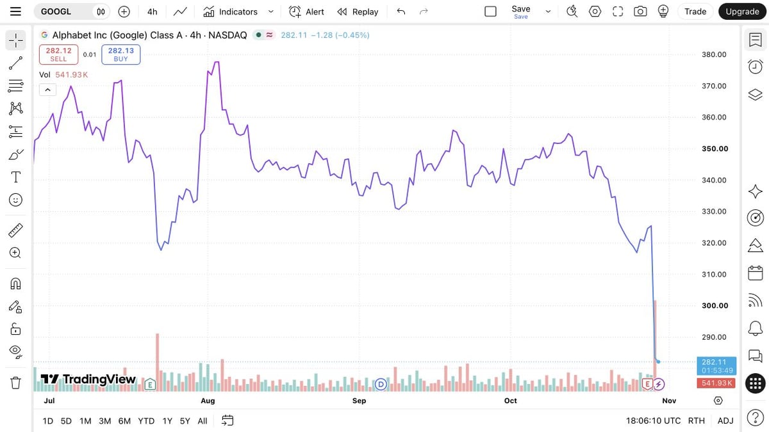This screenshot has width=769, height=432.
Task: Open the object tree layers panel
Action: coord(755,95)
